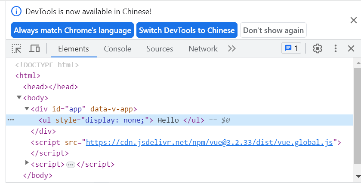Viewport: 361px width, 183px height.
Task: Click the scrollbar up arrow
Action: point(358,63)
